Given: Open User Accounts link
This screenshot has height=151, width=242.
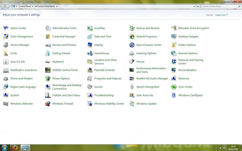Looking at the screenshot, I should point(145,95).
